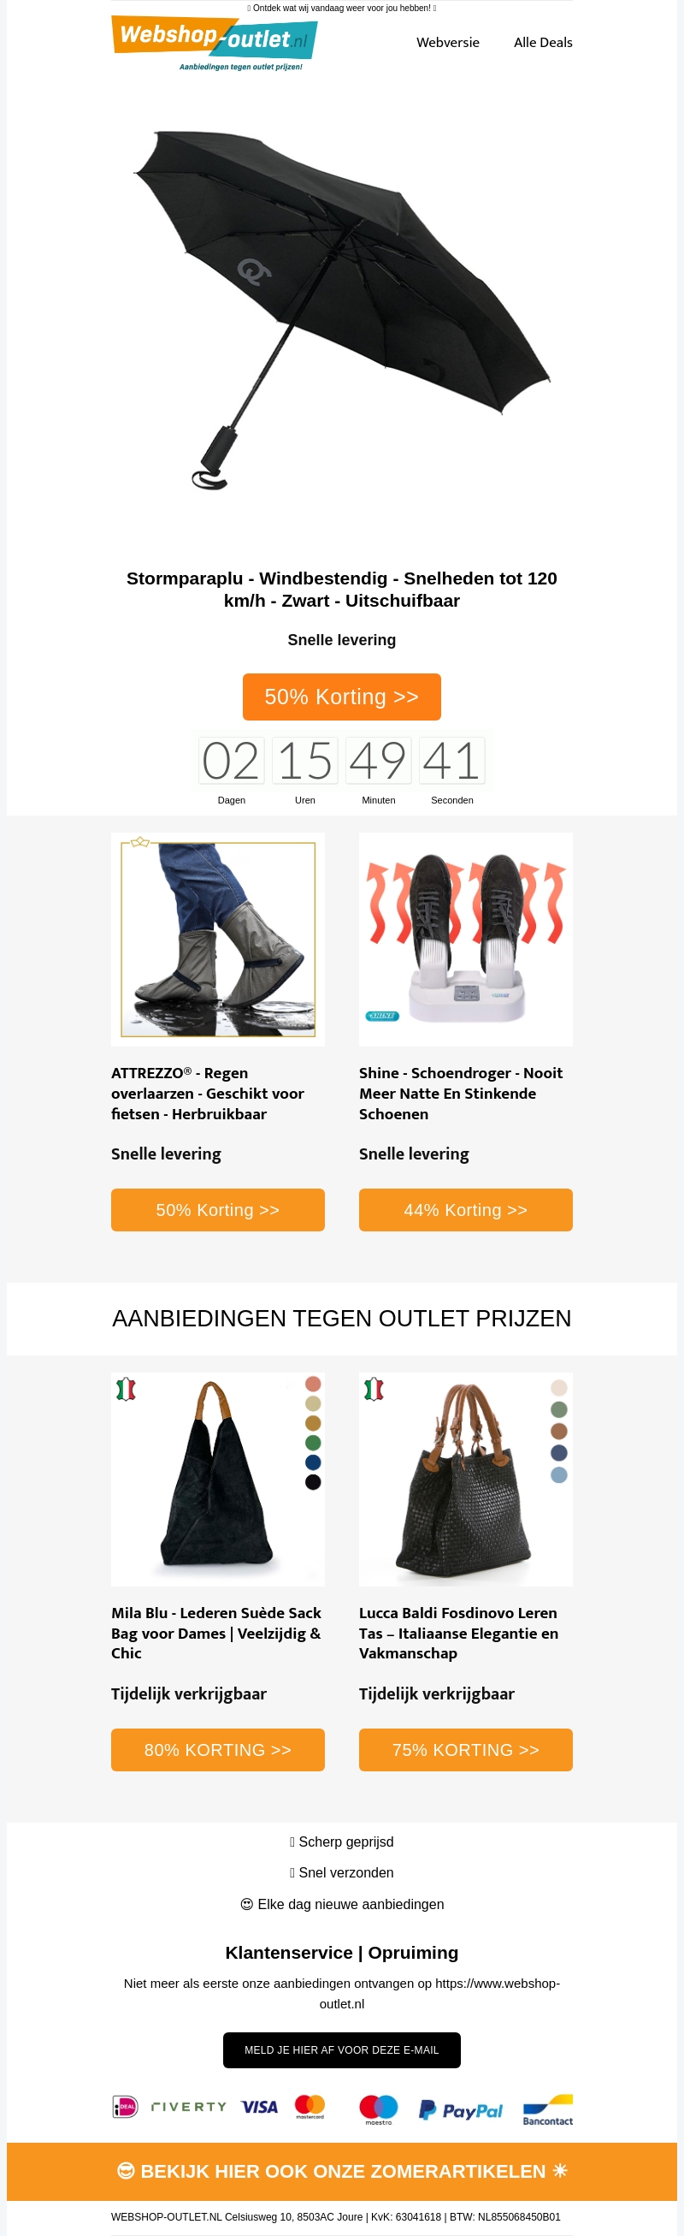Click the Mastercard payment icon
Image resolution: width=684 pixels, height=2236 pixels.
coord(310,2106)
